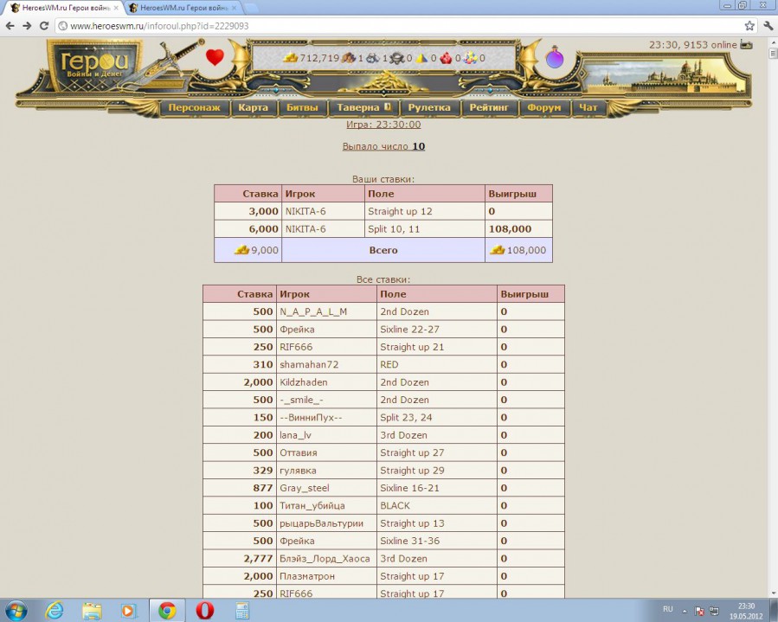The image size is (778, 622).
Task: Open player lana_lv profile link
Action: click(295, 435)
